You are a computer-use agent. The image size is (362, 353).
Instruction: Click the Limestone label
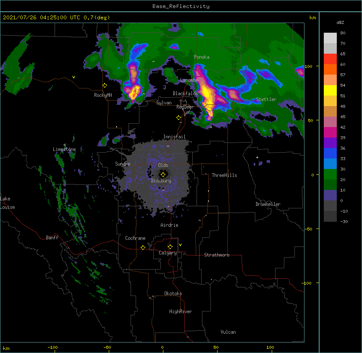coord(64,149)
